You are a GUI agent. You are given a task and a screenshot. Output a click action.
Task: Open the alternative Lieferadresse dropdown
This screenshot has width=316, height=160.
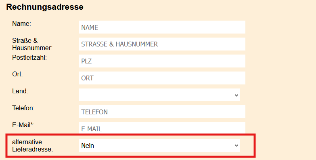point(159,145)
